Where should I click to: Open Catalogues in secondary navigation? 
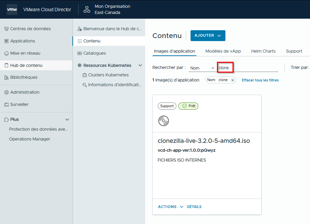(109, 53)
